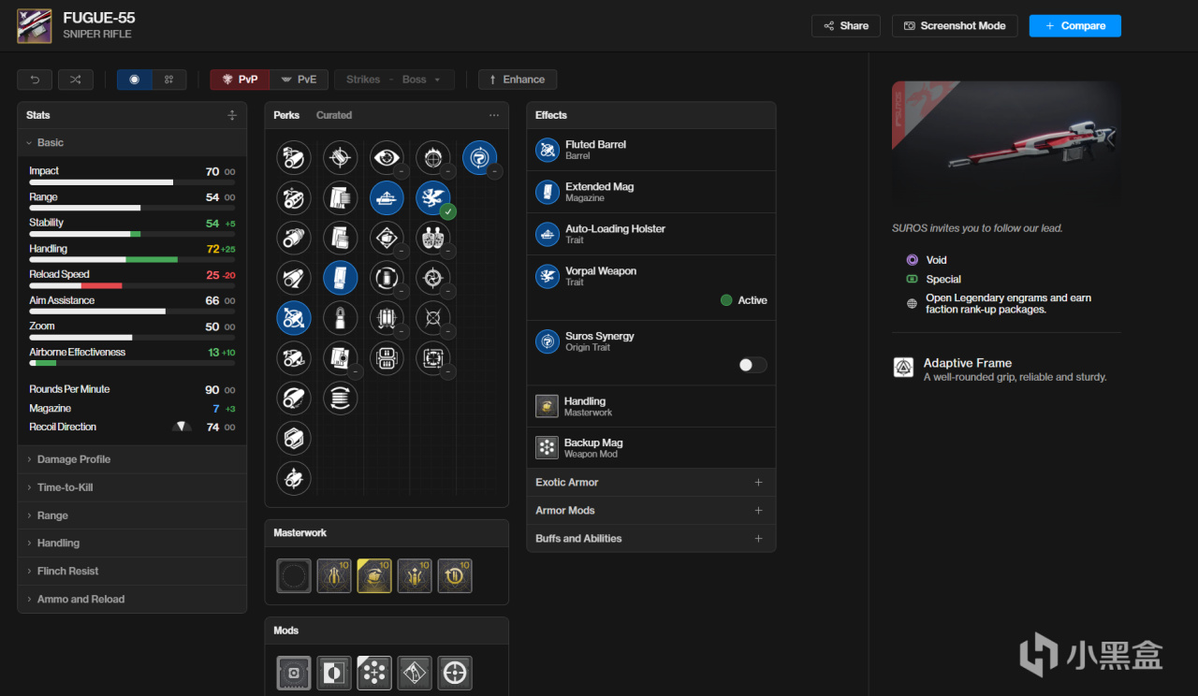Viewport: 1198px width, 696px height.
Task: Select the empty mod socket icon
Action: click(x=294, y=673)
